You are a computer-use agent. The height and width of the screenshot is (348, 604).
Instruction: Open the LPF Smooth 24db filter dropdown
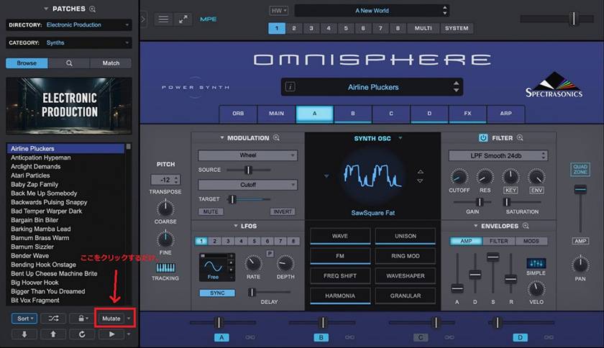[x=498, y=155]
